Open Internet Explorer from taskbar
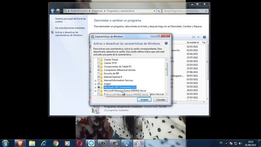The image size is (261, 147). click(44, 143)
